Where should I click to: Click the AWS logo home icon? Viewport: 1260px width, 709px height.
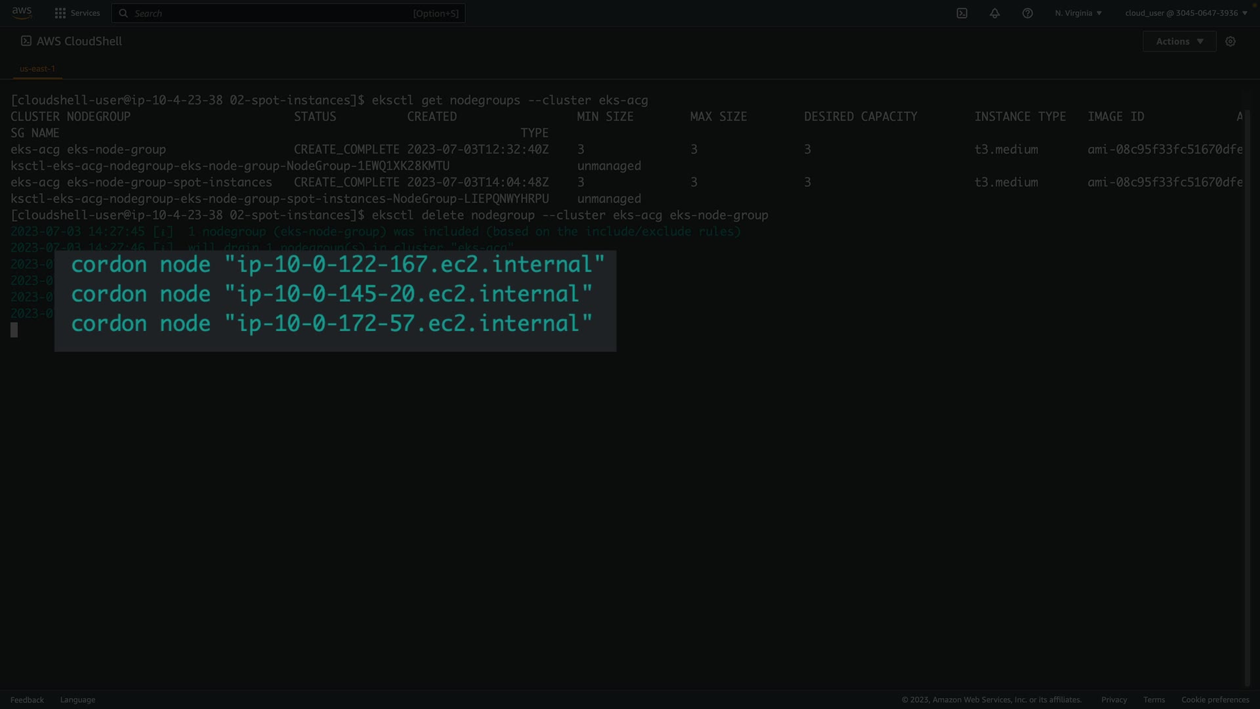pyautogui.click(x=22, y=12)
